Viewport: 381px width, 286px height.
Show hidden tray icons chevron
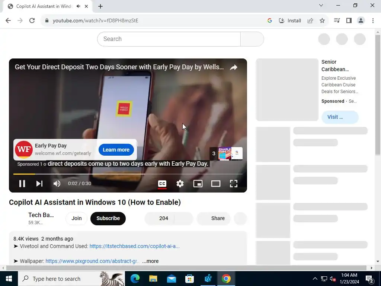[315, 279]
